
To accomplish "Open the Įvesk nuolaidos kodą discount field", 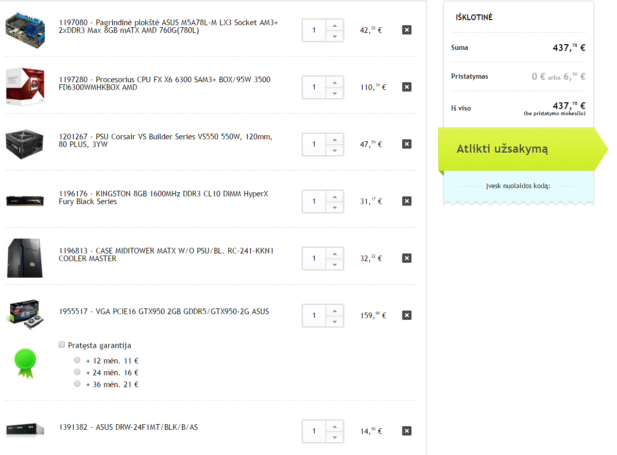I will tap(518, 186).
